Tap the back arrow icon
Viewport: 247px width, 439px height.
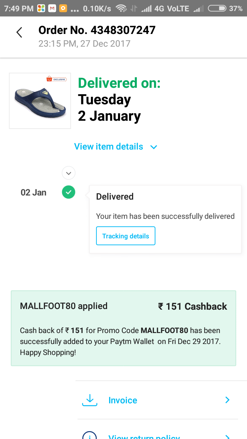[x=19, y=33]
